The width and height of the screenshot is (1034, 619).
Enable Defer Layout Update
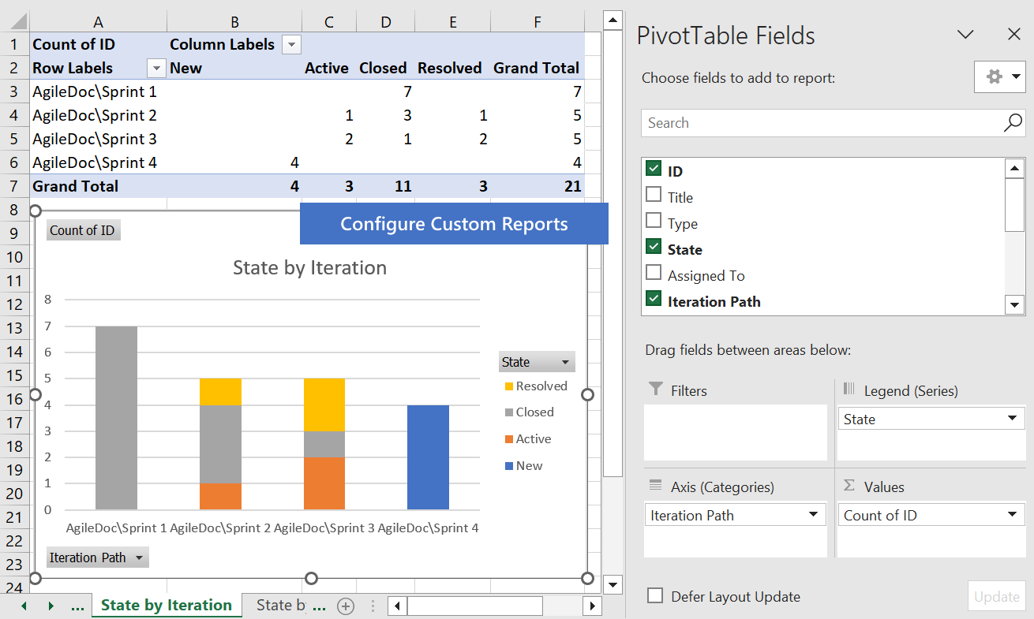[x=654, y=597]
